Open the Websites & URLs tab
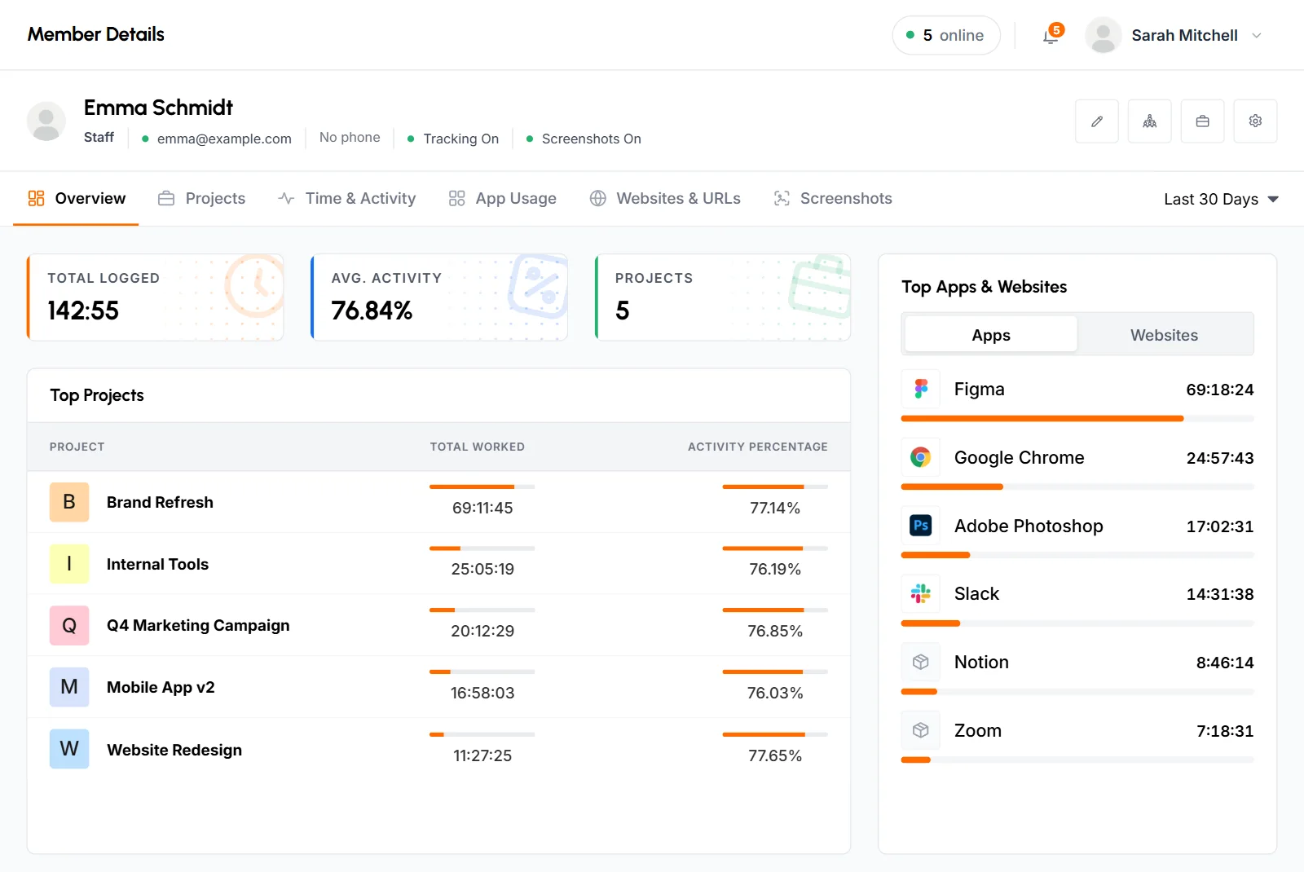Image resolution: width=1304 pixels, height=872 pixels. 665,198
